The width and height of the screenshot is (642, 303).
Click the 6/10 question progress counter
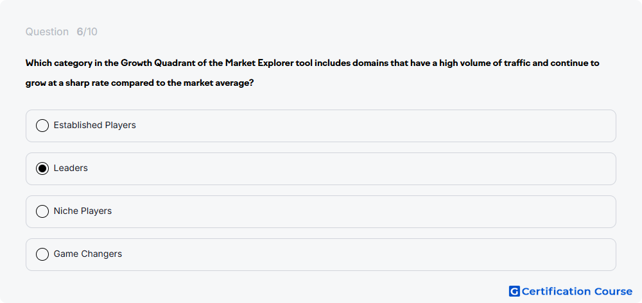87,32
